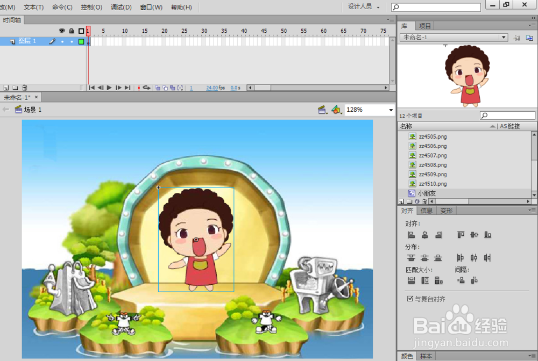Space evenly horizontally under 间隔
The height and width of the screenshot is (361, 538).
(x=474, y=280)
